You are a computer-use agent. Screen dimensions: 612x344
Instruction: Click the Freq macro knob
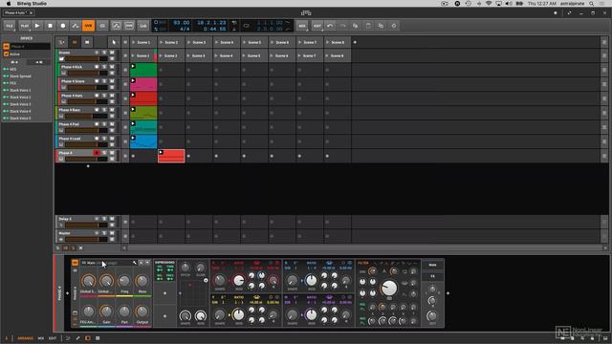(124, 281)
